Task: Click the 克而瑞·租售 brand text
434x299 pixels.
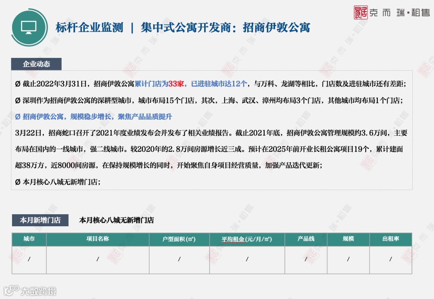Action: (x=400, y=13)
